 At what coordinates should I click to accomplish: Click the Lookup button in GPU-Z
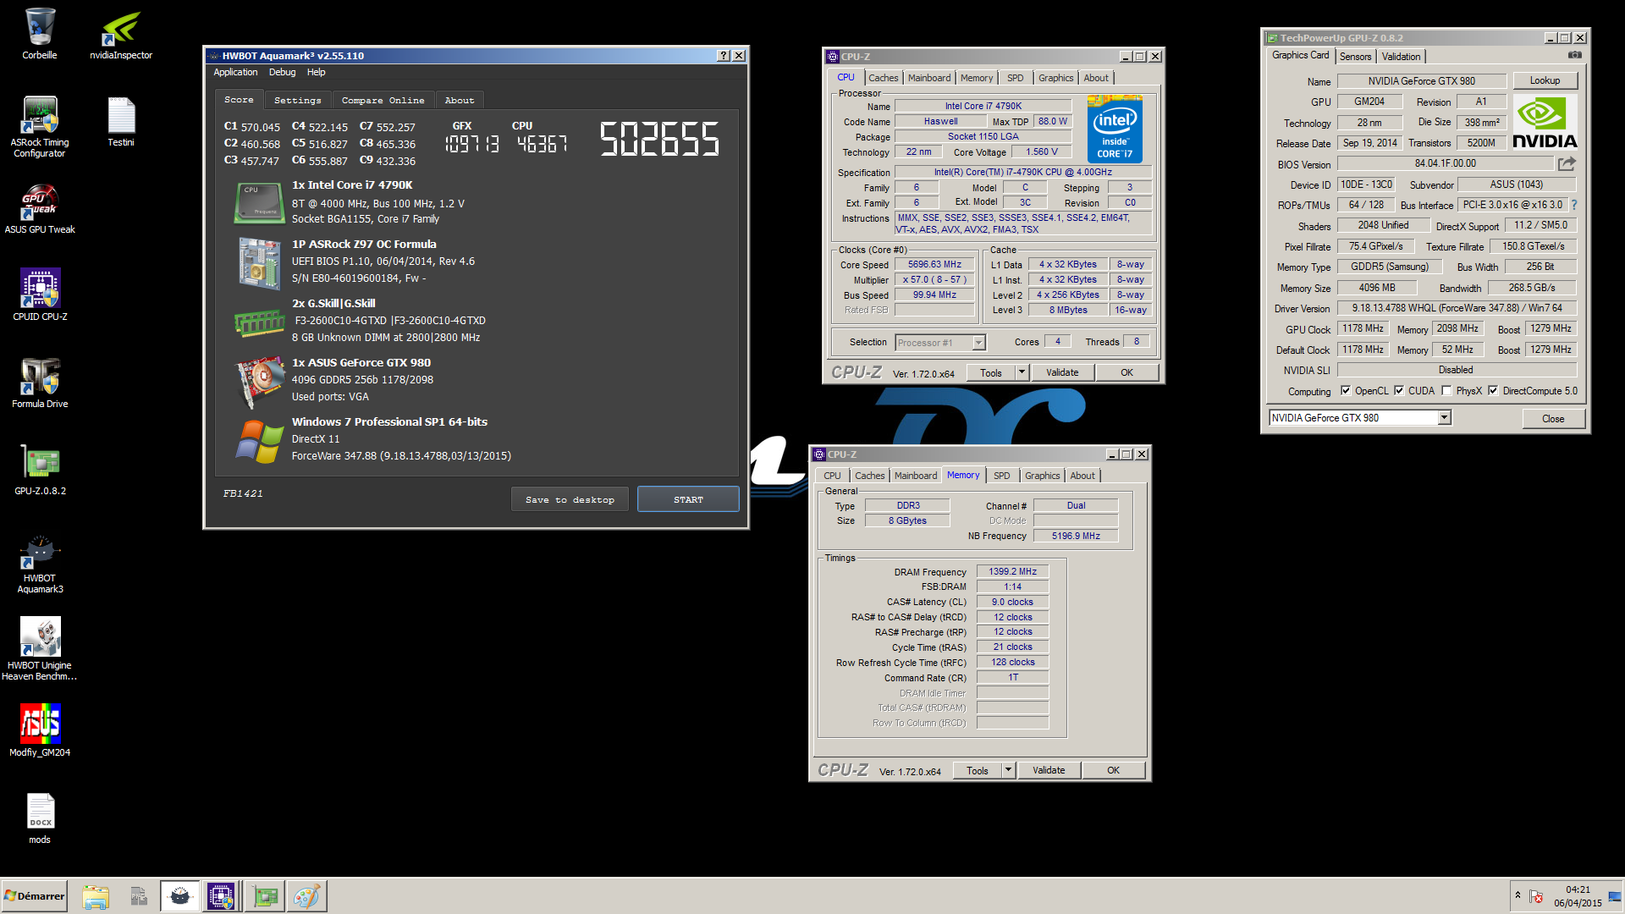pos(1545,80)
